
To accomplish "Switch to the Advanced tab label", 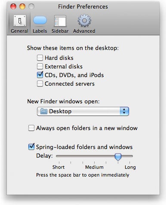I will [x=84, y=31].
